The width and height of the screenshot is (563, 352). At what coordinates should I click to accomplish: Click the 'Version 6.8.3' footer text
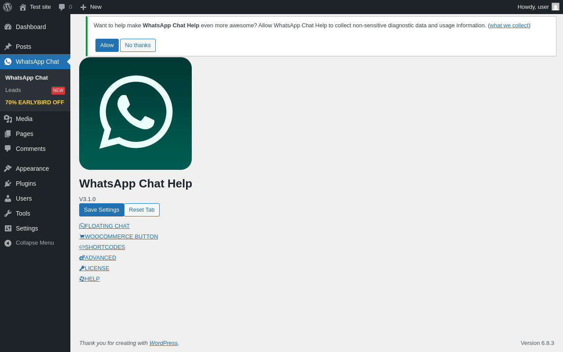pyautogui.click(x=537, y=343)
